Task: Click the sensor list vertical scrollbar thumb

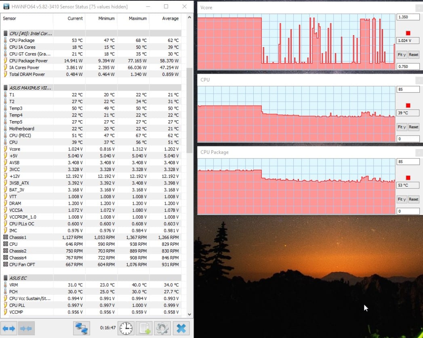Action: coord(189,111)
